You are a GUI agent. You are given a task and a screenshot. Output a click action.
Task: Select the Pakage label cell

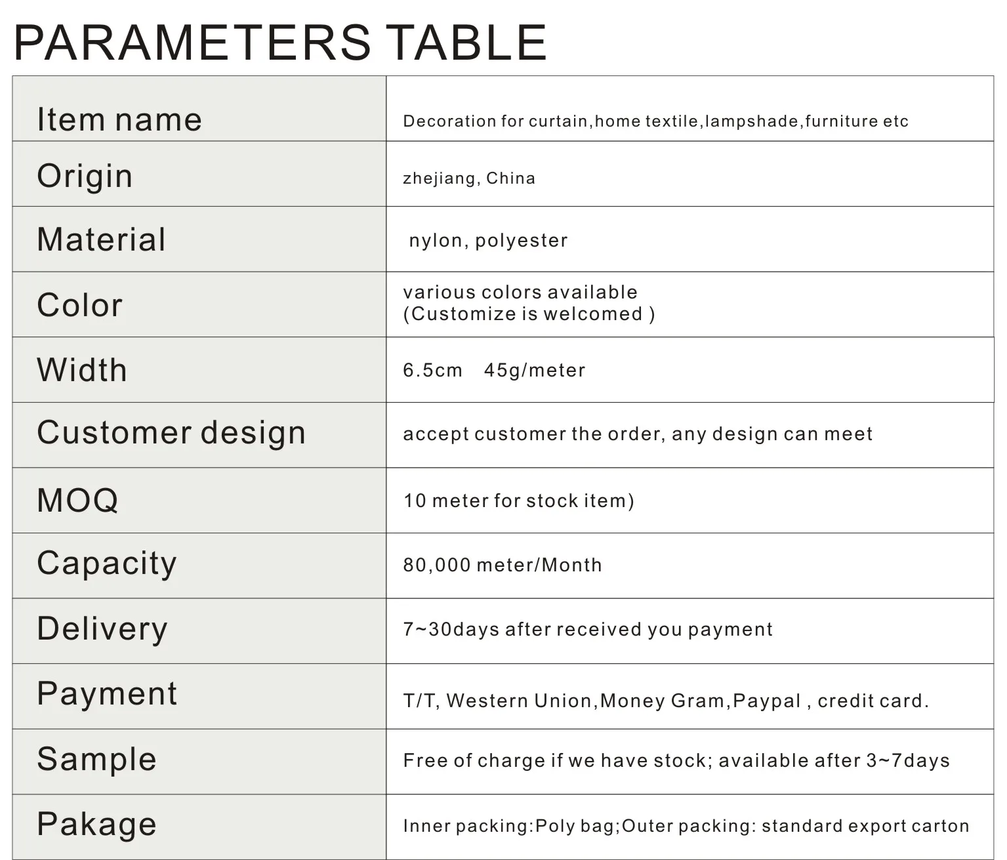(97, 824)
